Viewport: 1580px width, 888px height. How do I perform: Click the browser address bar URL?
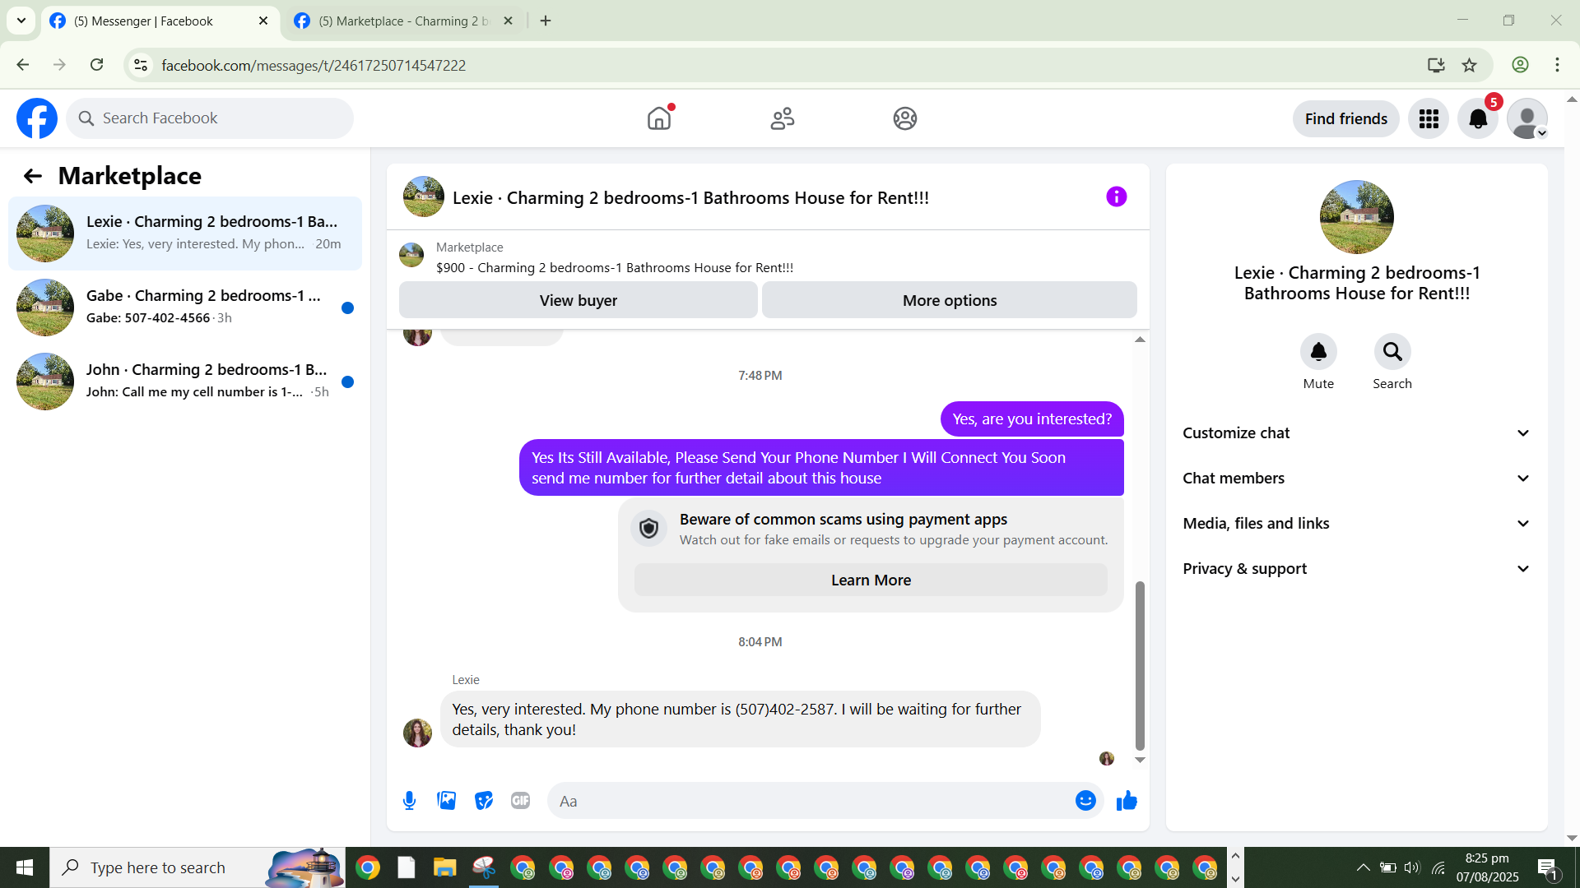[x=314, y=65]
